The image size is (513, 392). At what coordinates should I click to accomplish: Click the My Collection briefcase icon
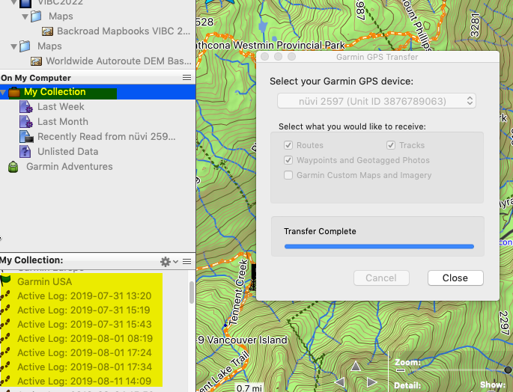[14, 92]
